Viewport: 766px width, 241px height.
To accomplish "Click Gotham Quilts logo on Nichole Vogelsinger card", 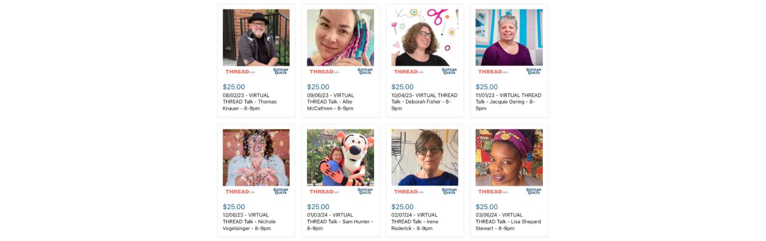I will (x=280, y=191).
